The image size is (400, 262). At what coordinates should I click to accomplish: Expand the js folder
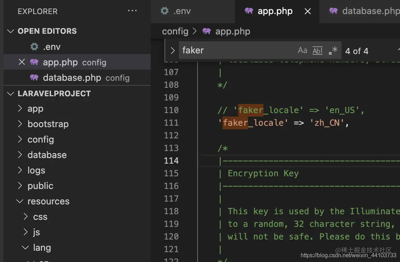point(25,232)
